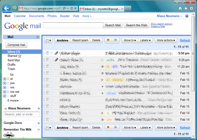Image resolution: width=197 pixels, height=140 pixels.
Task: Star the 9:50 pm email
Action: point(52,53)
